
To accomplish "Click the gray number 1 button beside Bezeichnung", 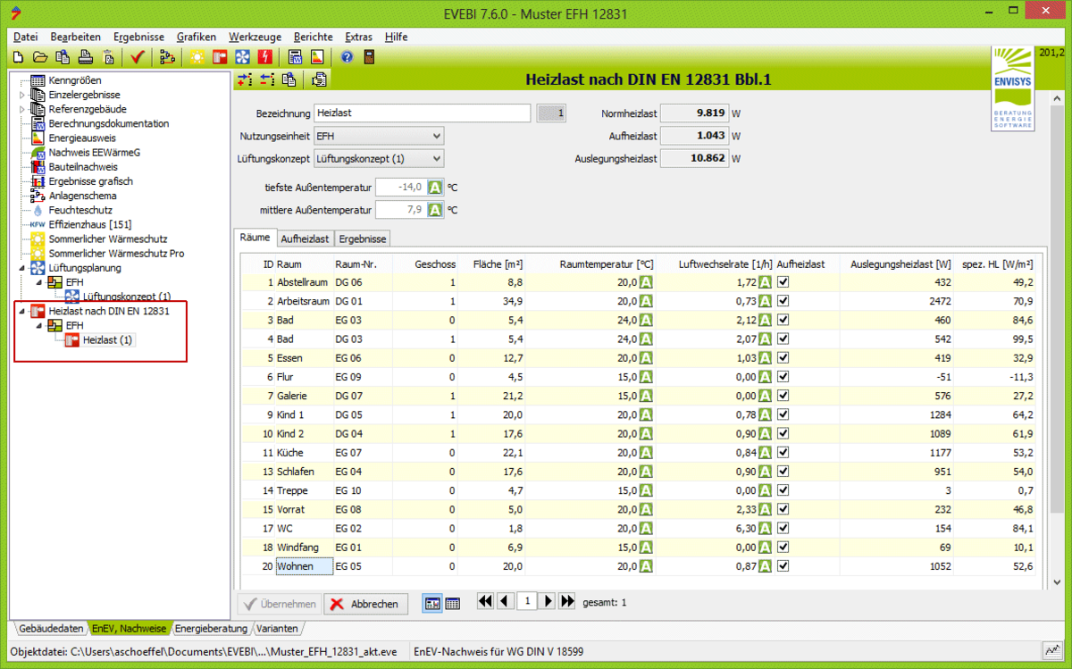I will (x=551, y=113).
